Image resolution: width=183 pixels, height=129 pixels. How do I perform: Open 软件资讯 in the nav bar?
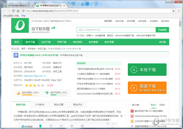(x=78, y=42)
